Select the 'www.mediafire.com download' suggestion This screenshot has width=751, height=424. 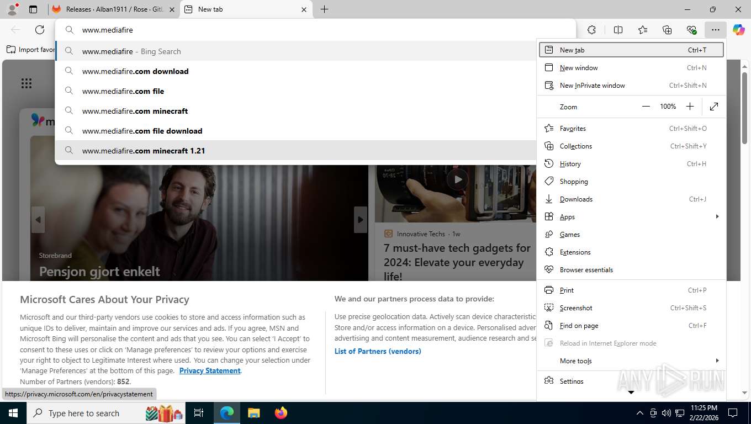point(296,71)
